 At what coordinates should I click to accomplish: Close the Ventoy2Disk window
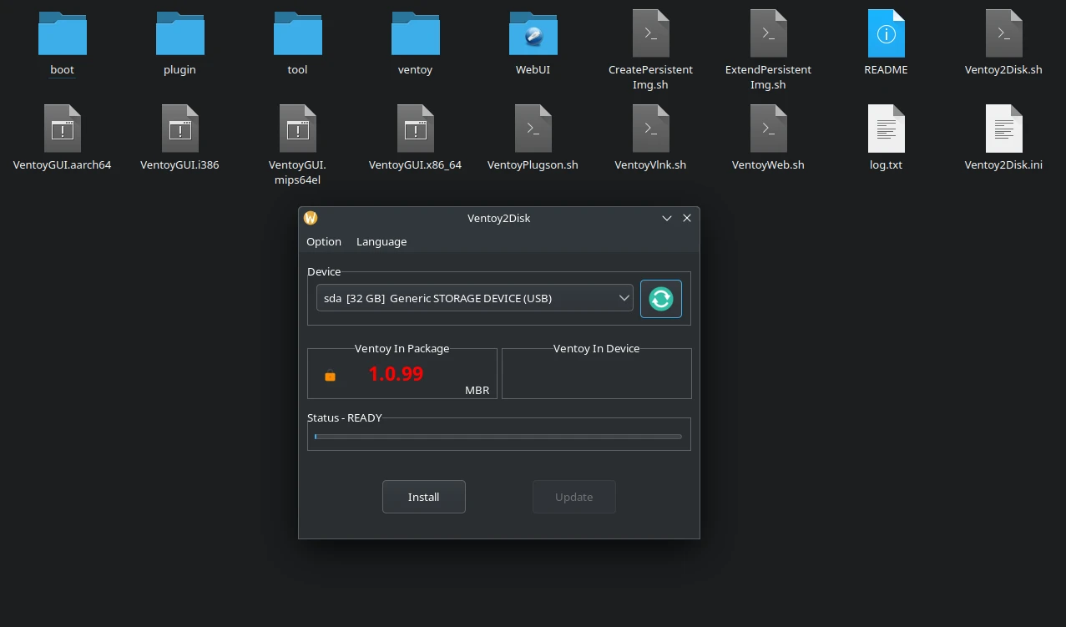(x=687, y=218)
